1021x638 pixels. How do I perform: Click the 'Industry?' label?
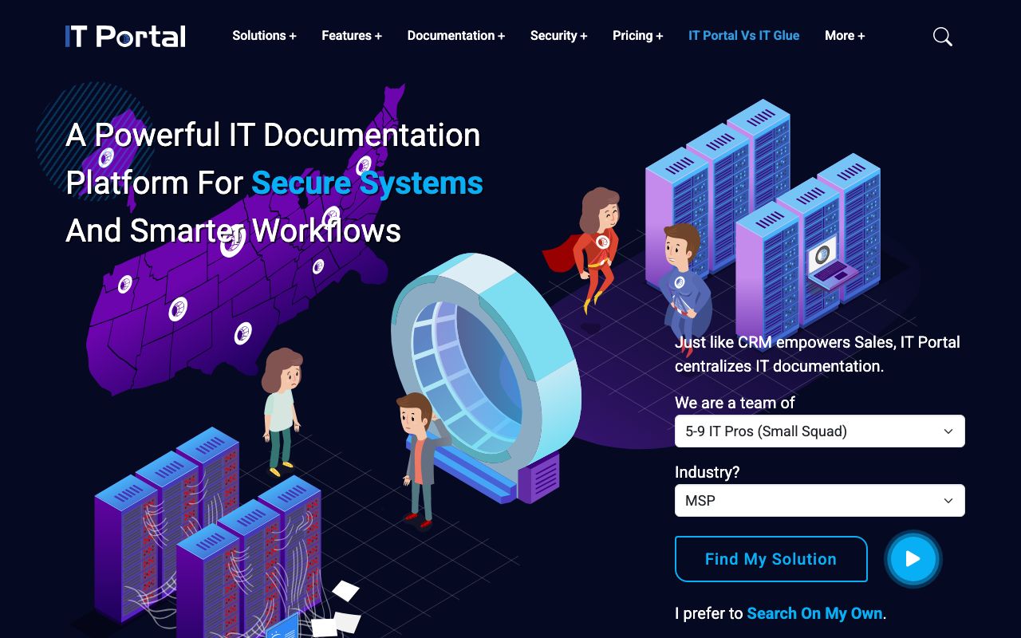coord(708,472)
